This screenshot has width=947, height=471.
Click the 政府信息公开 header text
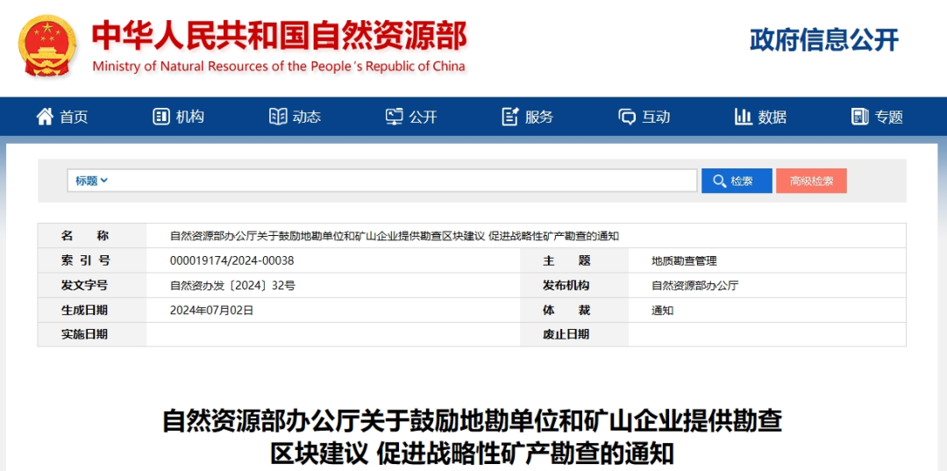[x=824, y=40]
